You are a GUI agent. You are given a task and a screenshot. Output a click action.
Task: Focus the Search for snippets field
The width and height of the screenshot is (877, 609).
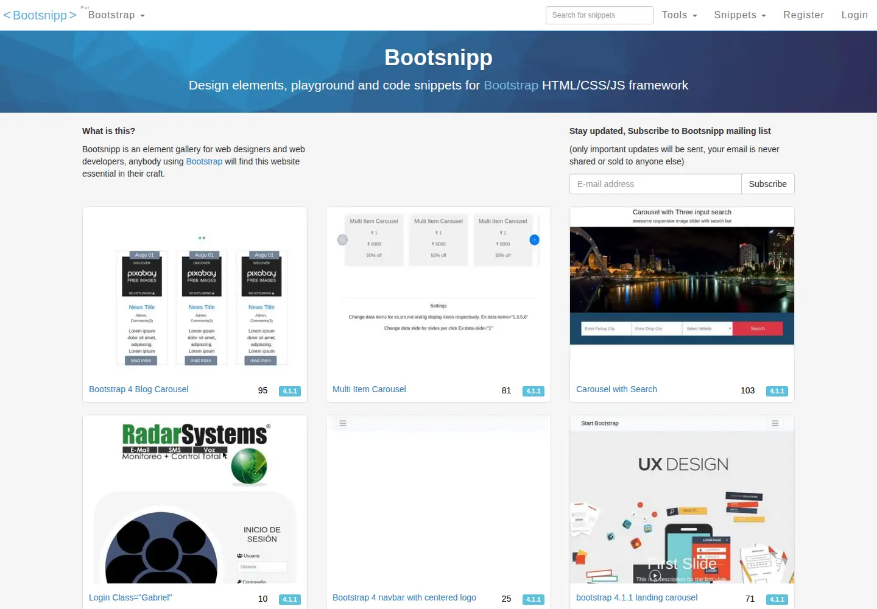pyautogui.click(x=599, y=15)
